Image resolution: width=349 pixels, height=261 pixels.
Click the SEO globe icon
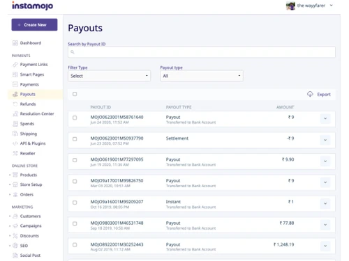15,246
